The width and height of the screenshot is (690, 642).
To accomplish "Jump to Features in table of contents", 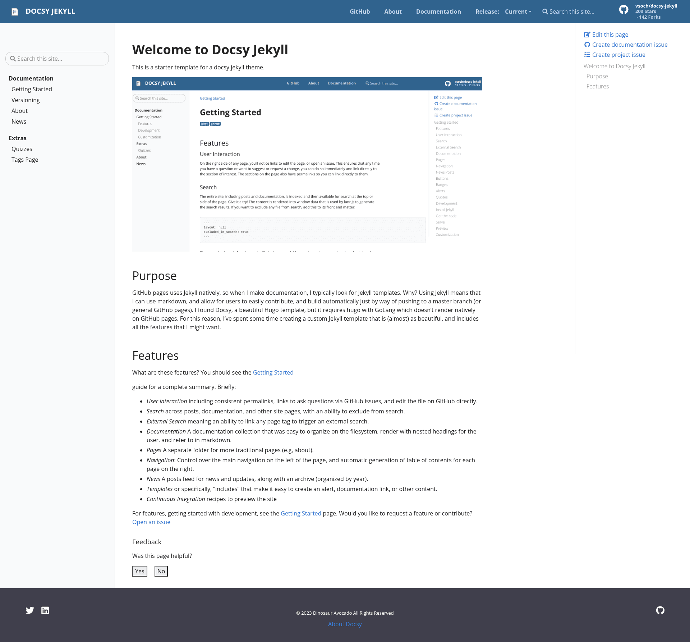I will [x=598, y=86].
